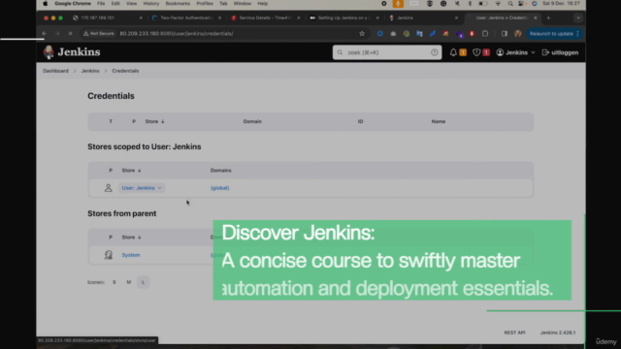The image size is (621, 349).
Task: Click the user person icon in store row
Action: coord(108,188)
